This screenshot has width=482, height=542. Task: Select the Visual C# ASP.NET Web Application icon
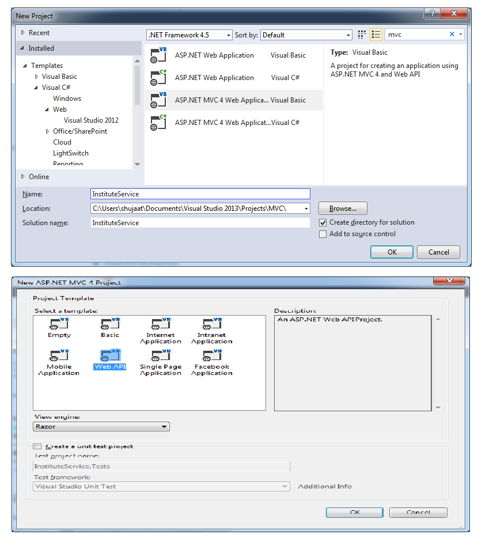point(158,77)
